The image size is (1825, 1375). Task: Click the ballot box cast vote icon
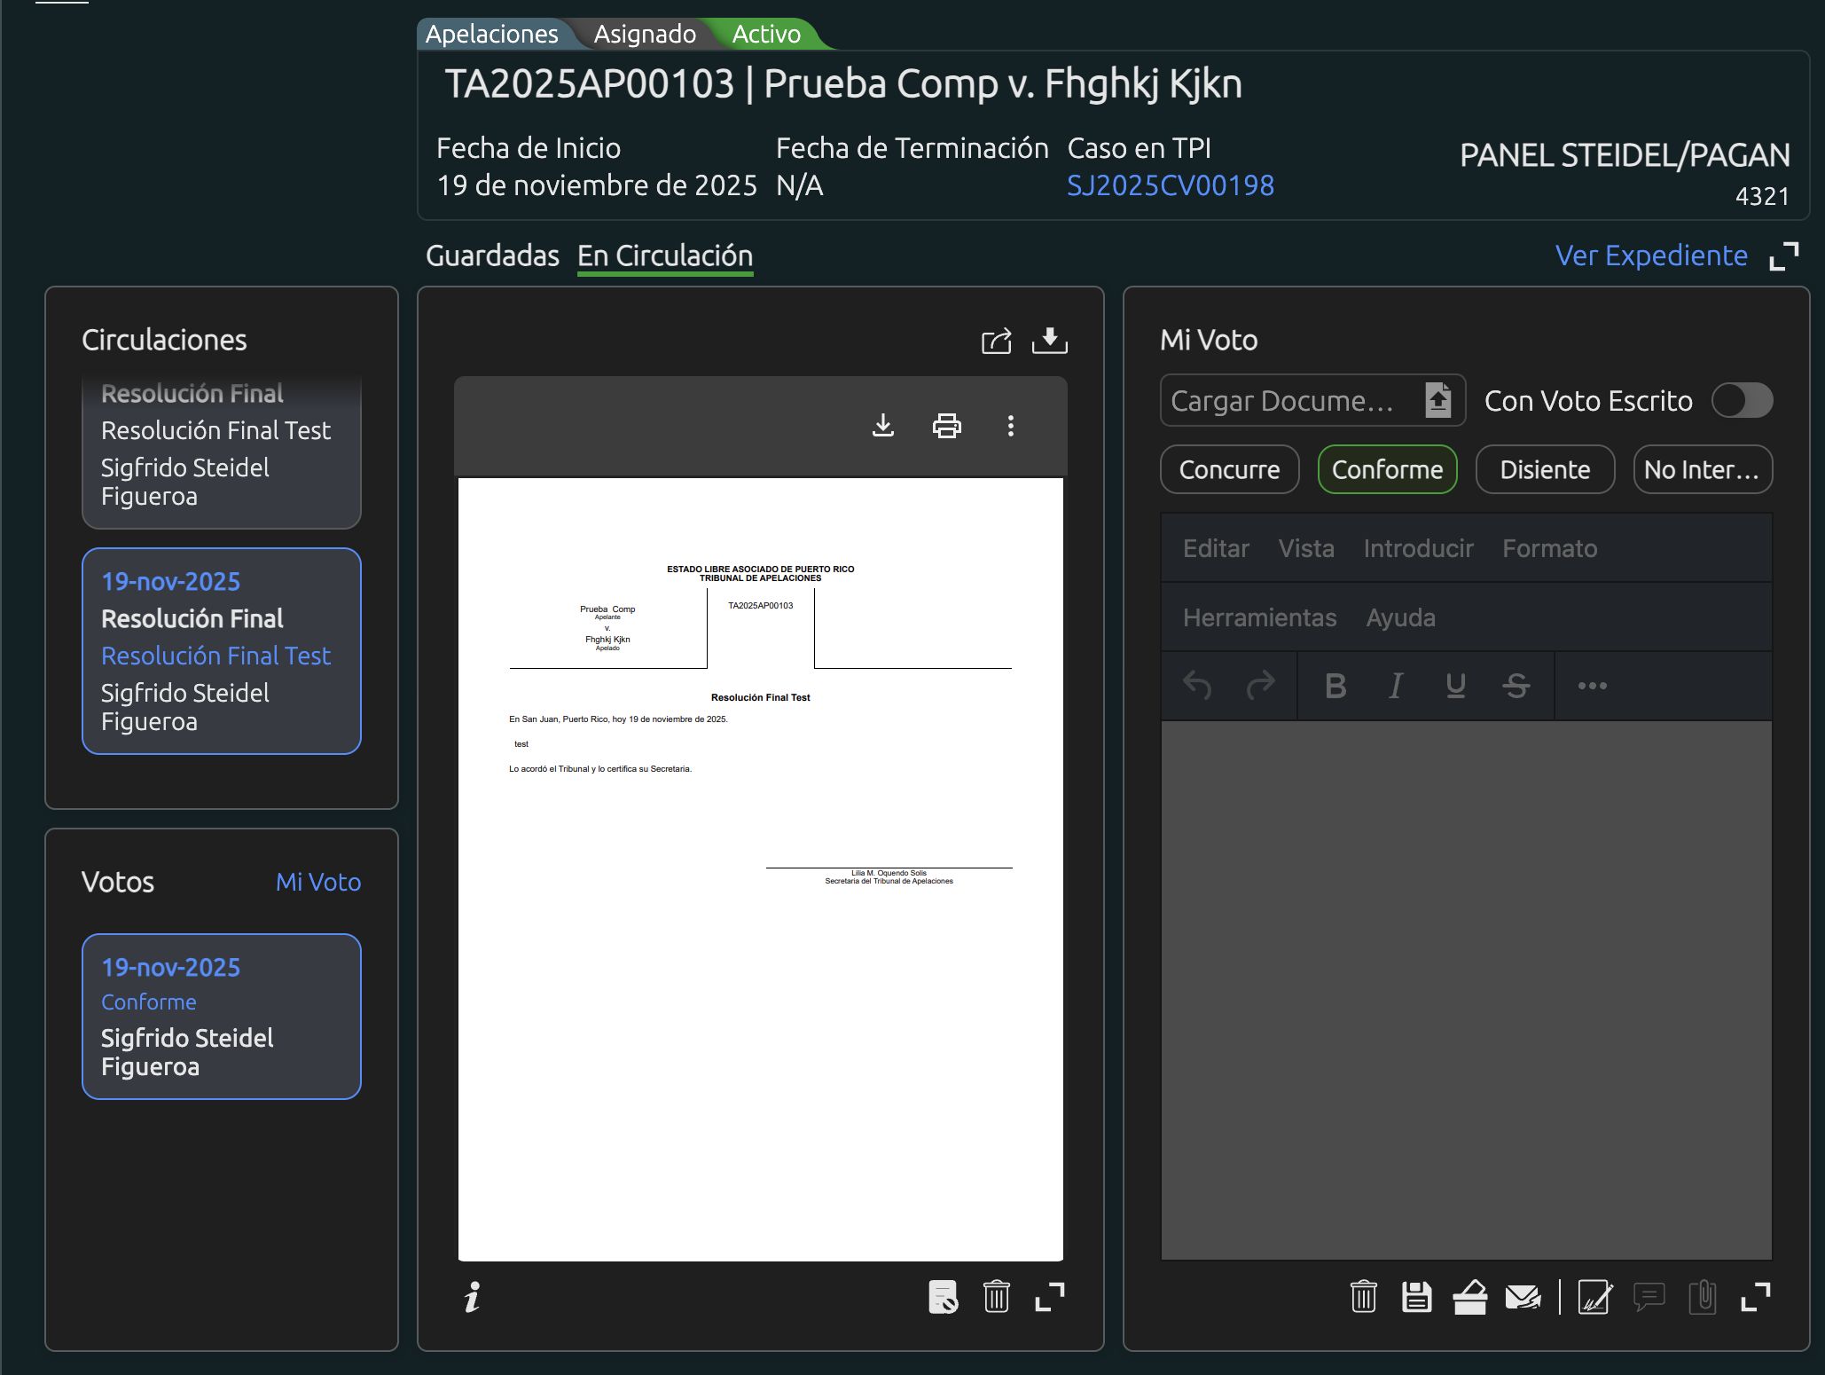tap(1469, 1298)
